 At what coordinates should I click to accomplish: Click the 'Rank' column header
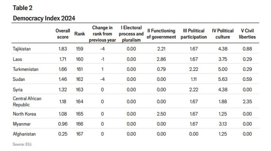[x=79, y=34]
